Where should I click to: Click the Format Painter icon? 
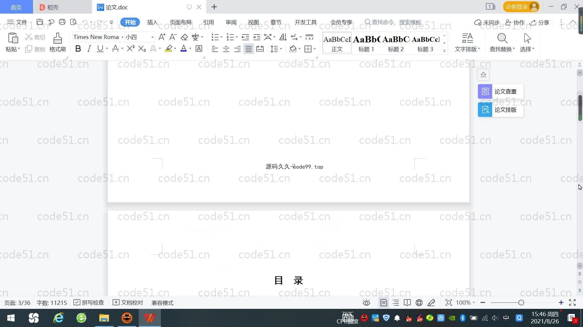pos(57,42)
